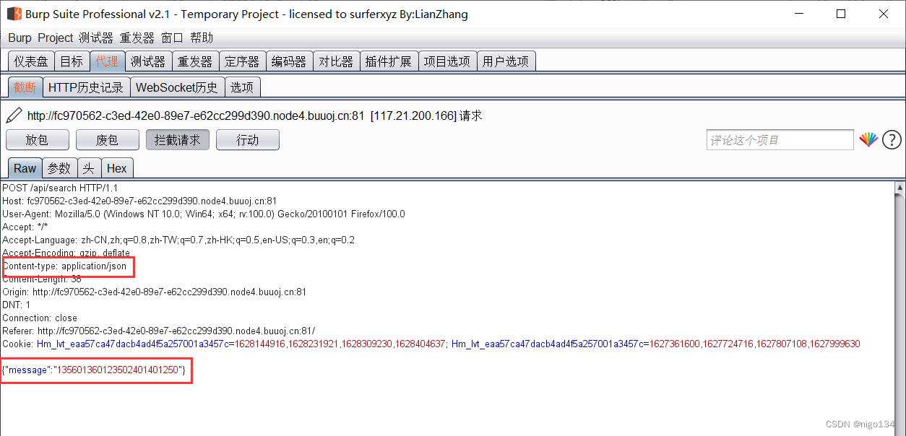906x436 pixels.
Task: Switch to the 目标 tab
Action: pyautogui.click(x=72, y=61)
